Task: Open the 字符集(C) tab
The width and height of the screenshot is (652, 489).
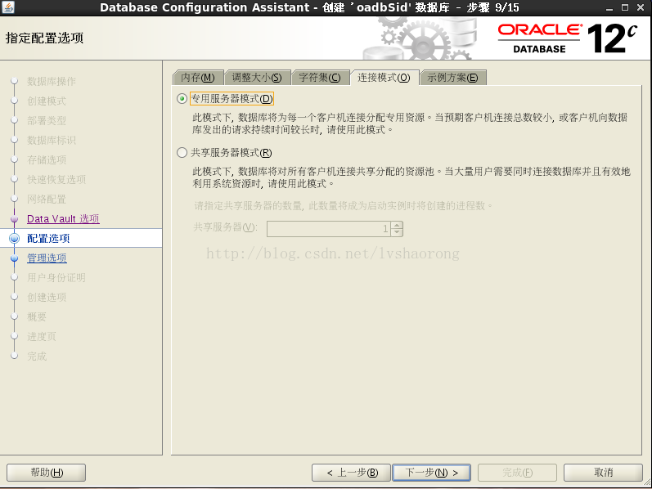Action: click(320, 78)
